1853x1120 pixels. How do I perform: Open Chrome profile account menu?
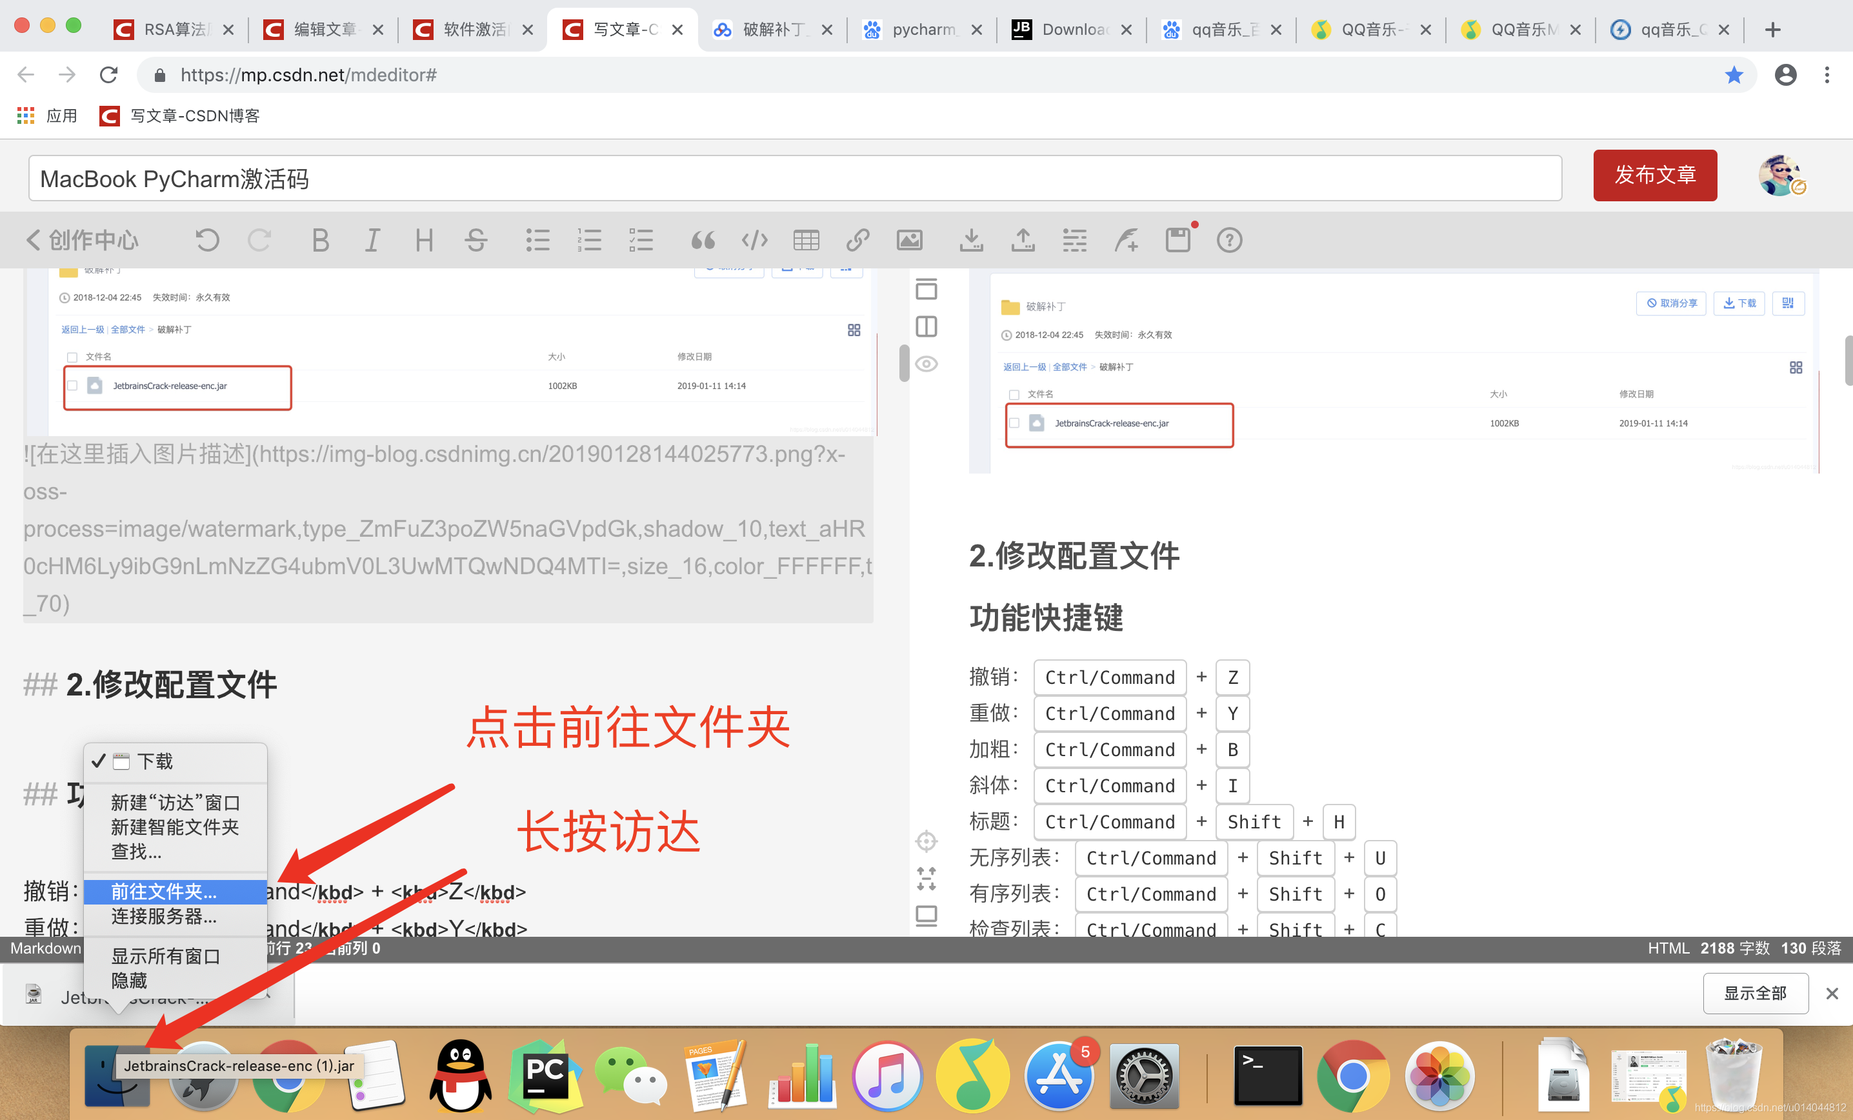point(1785,74)
